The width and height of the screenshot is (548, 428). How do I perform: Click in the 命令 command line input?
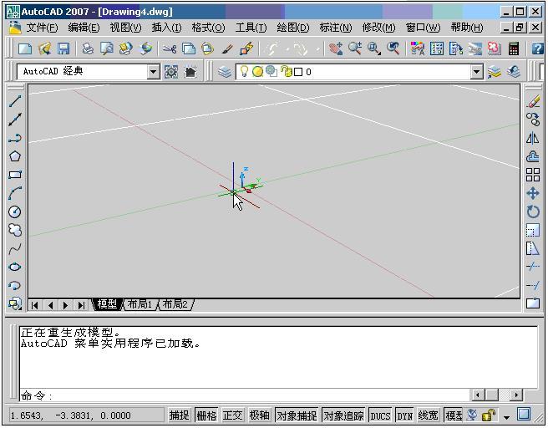click(x=251, y=395)
